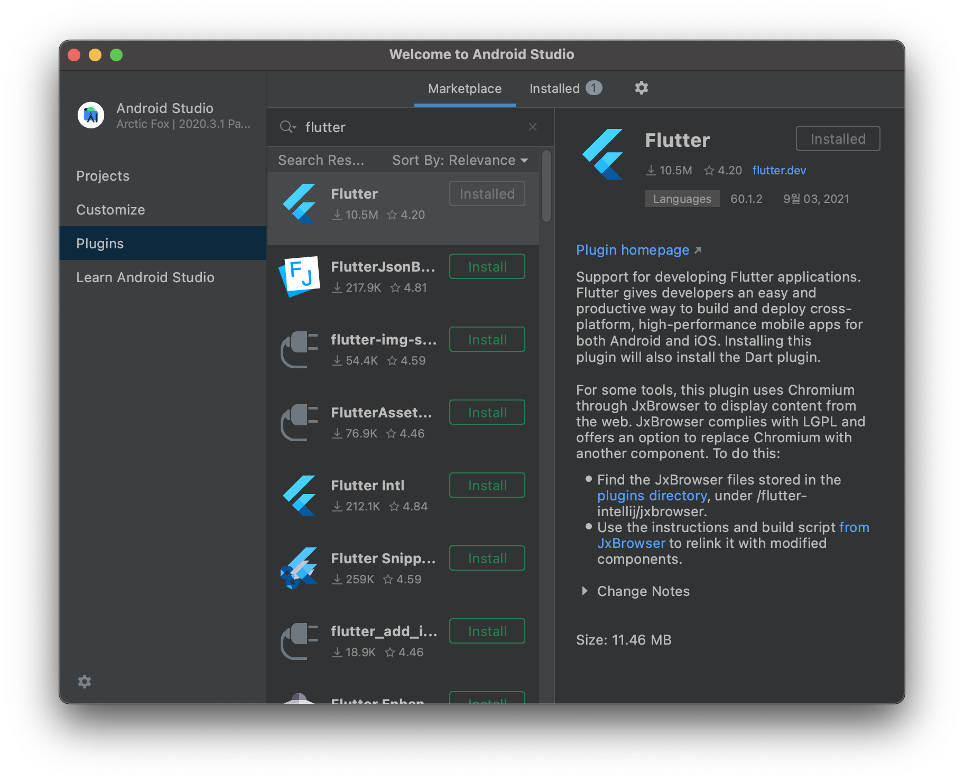Install Flutter Snippets plugin
964x782 pixels.
(487, 558)
